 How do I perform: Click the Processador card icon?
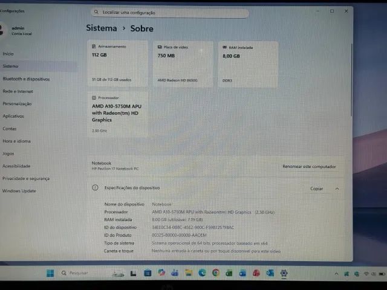tap(94, 98)
